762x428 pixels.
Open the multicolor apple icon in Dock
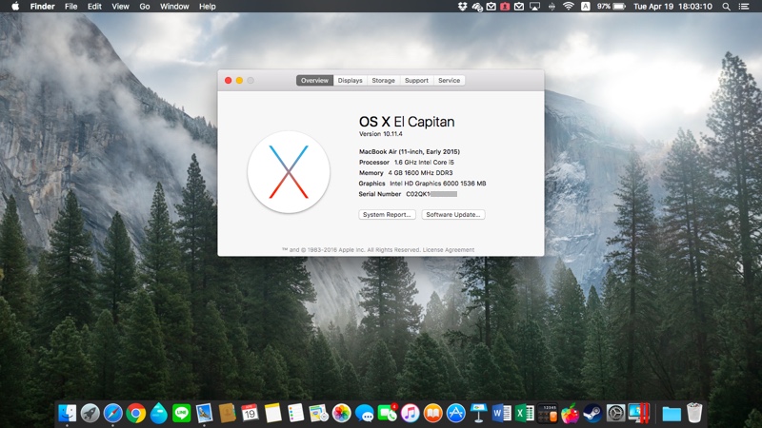point(570,414)
